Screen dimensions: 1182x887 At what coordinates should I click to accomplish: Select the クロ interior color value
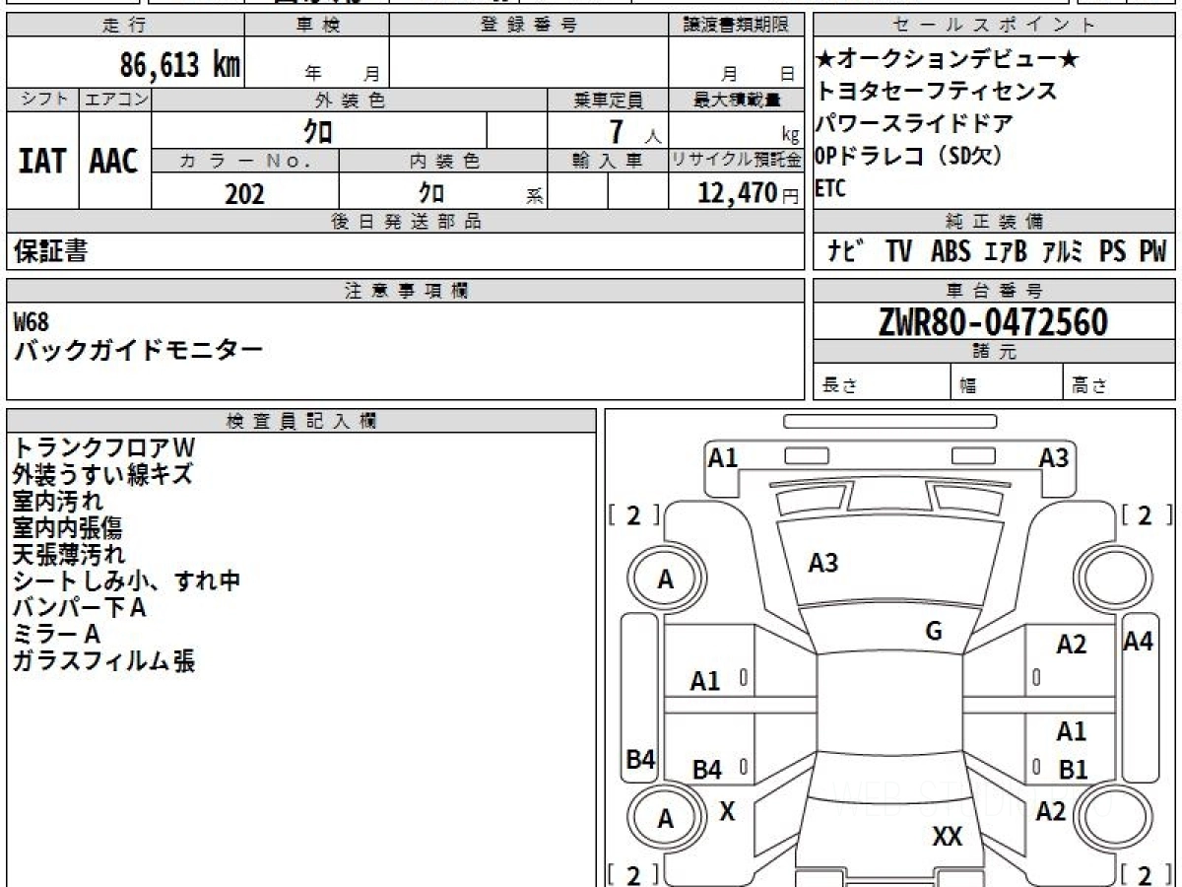pos(431,191)
